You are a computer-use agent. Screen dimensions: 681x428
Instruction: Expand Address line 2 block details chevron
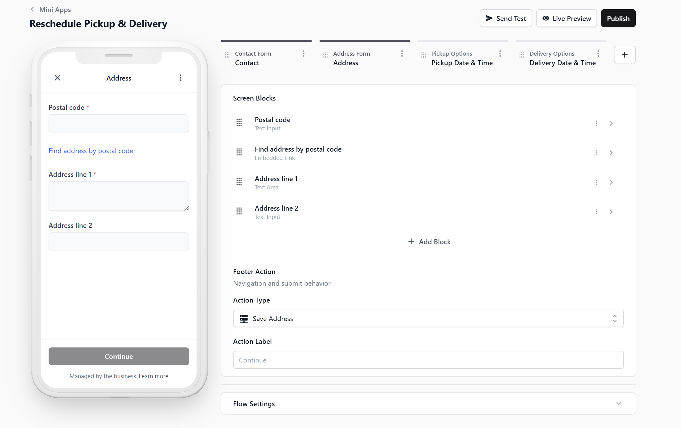[x=611, y=212]
